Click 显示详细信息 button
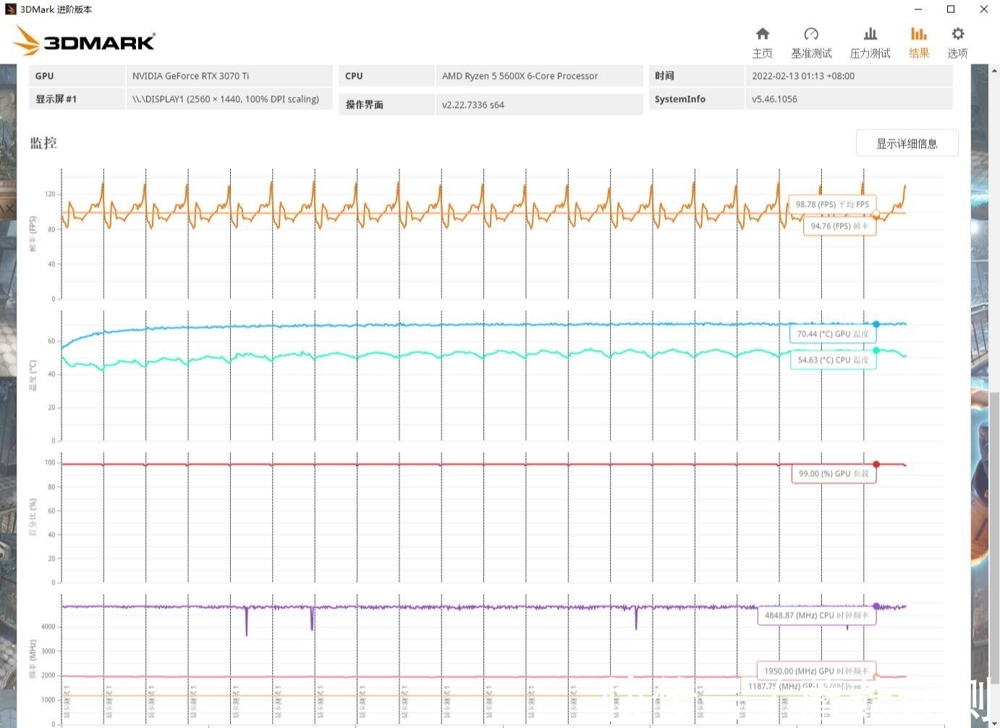This screenshot has width=1000, height=728. [907, 143]
